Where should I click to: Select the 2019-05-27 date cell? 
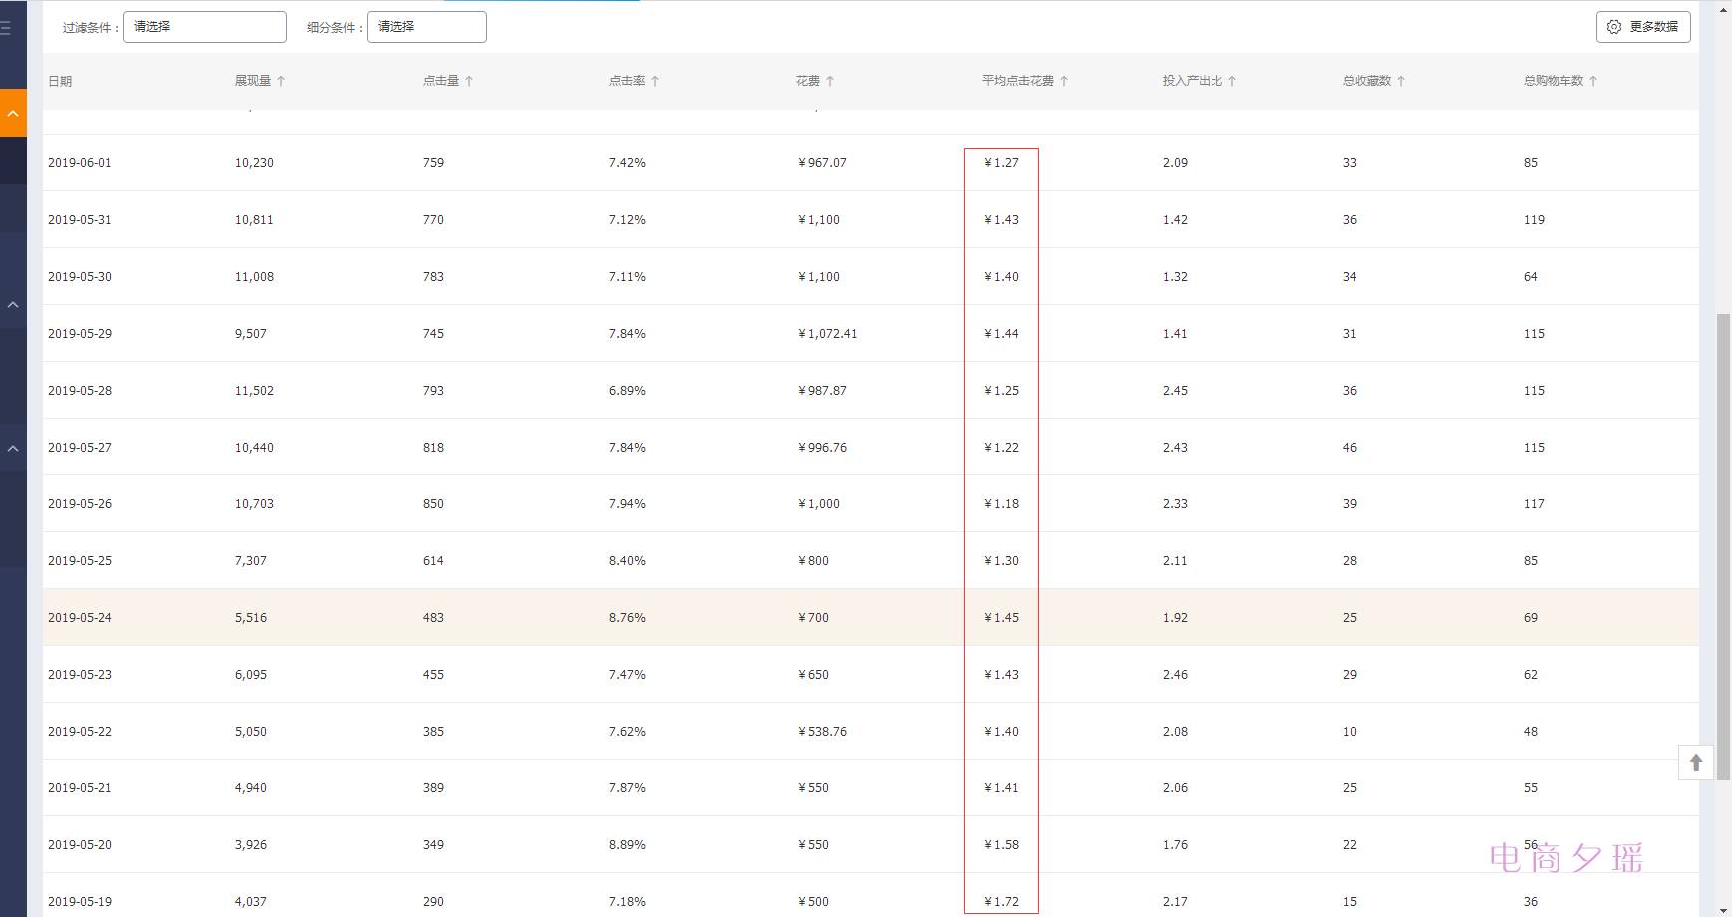[x=80, y=448]
